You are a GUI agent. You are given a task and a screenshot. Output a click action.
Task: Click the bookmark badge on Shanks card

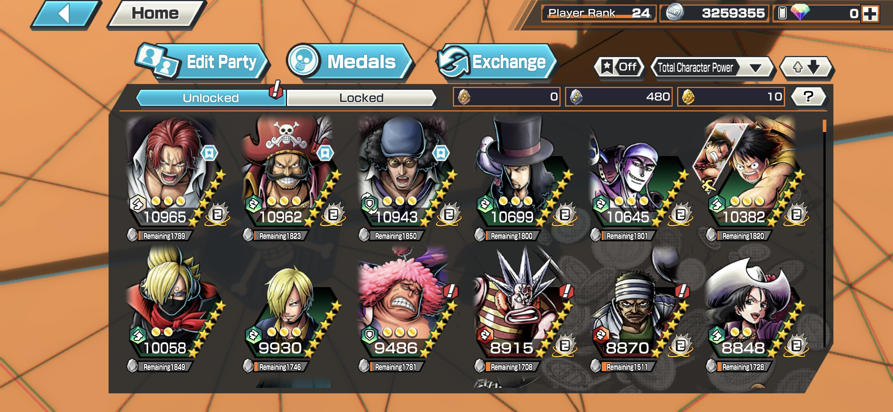[209, 153]
